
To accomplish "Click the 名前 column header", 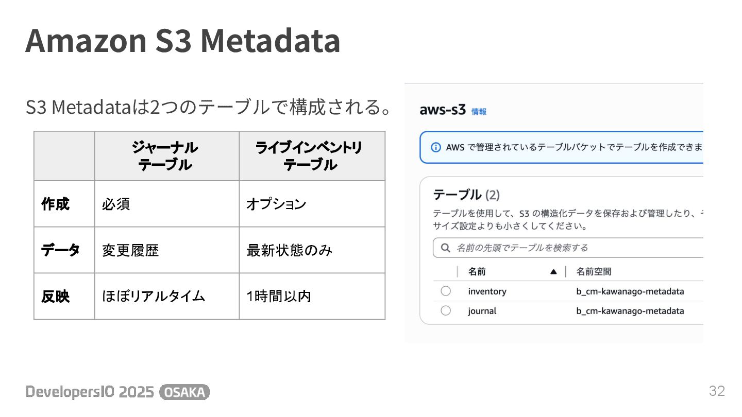I will (477, 272).
